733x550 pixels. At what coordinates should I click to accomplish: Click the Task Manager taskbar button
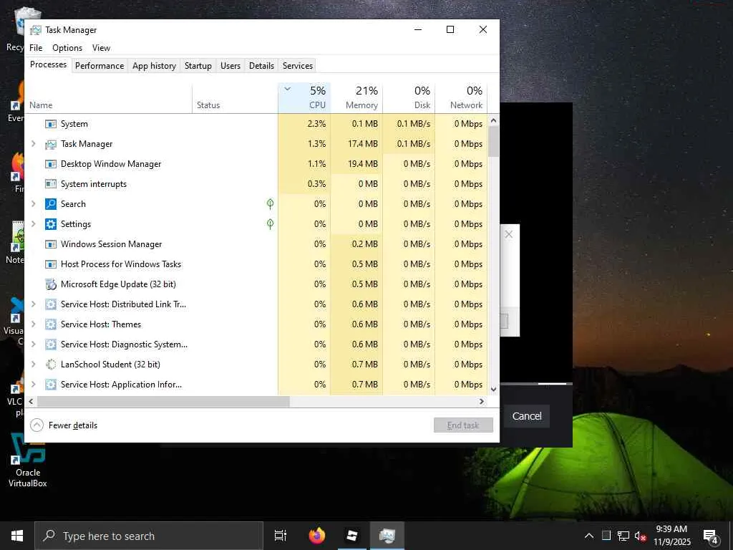click(x=387, y=536)
